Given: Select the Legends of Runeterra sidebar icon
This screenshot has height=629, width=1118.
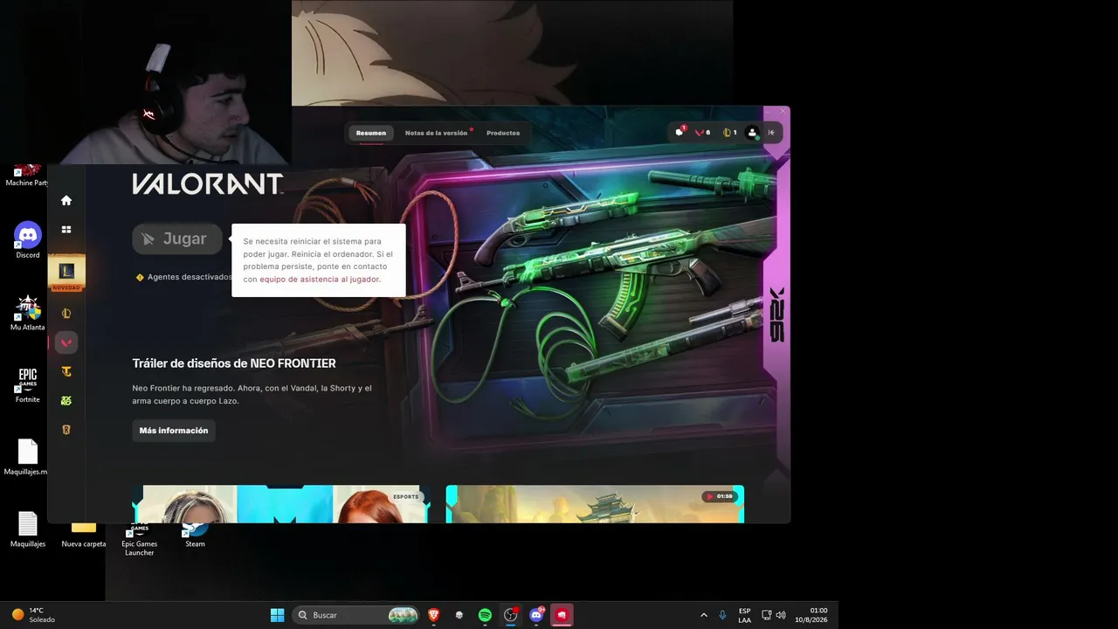Looking at the screenshot, I should (66, 430).
